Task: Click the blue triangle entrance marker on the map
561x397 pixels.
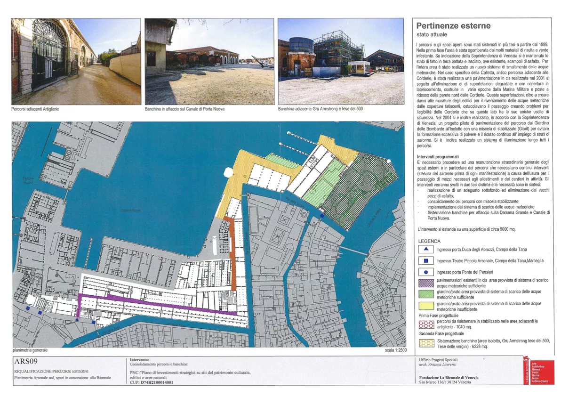Action: pos(78,319)
